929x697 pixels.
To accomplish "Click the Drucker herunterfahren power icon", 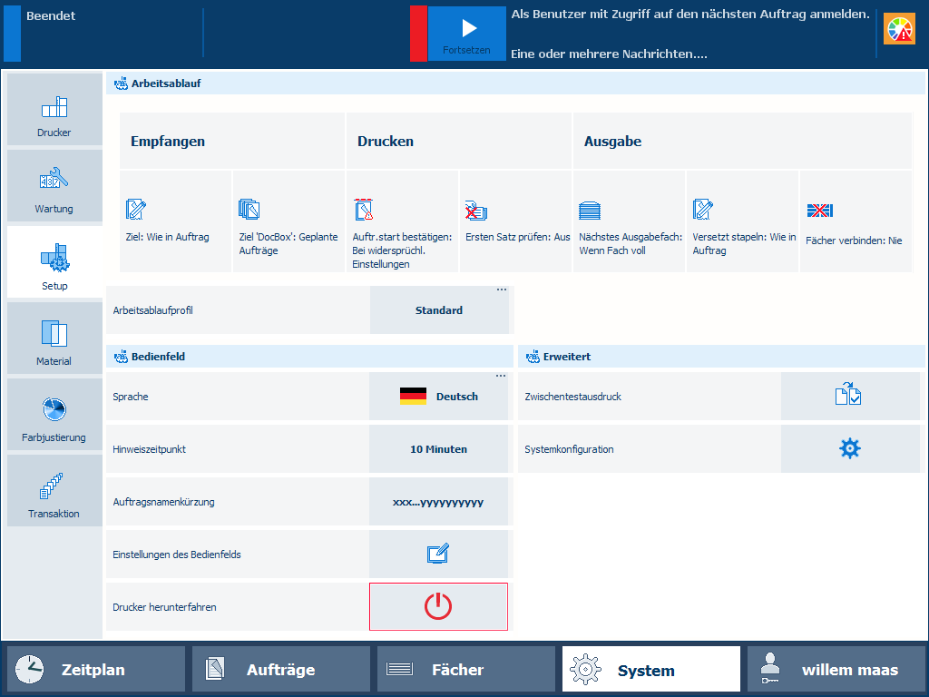I will 438,607.
